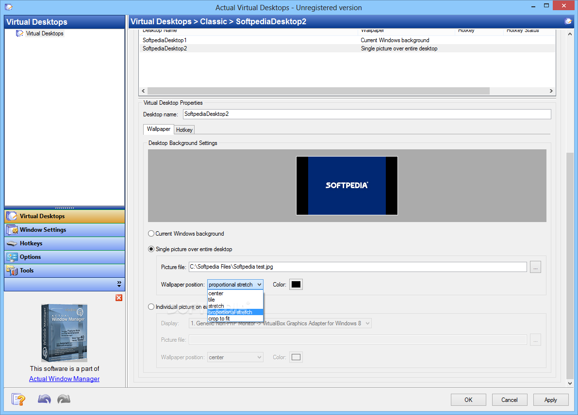Click the desktop list's right scroll arrow

pos(551,91)
